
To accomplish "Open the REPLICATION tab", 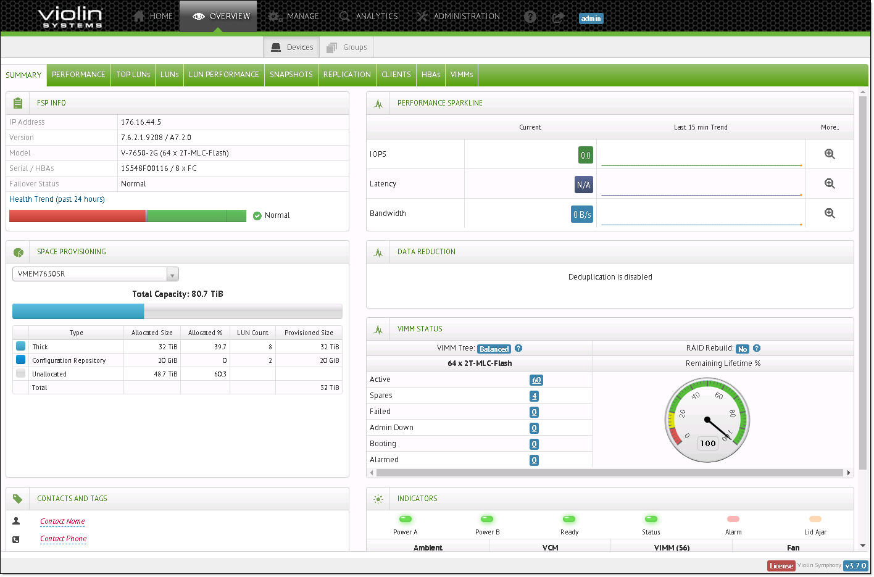I will click(347, 75).
